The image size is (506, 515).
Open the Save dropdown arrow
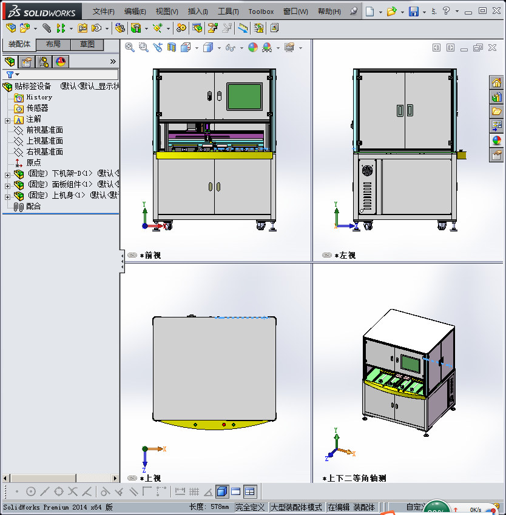pos(424,12)
